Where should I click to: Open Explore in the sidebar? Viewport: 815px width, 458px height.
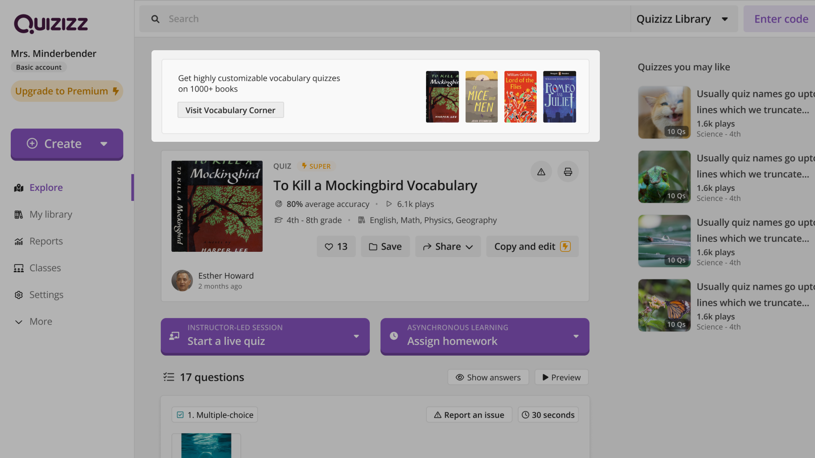pyautogui.click(x=46, y=188)
